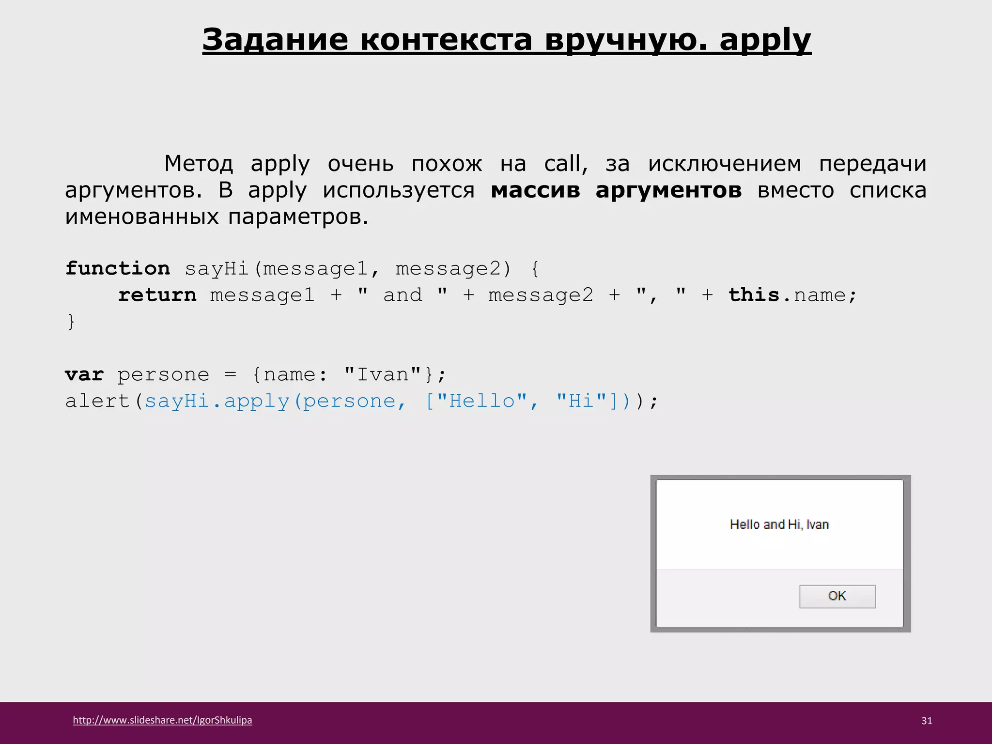The width and height of the screenshot is (992, 744).
Task: Click the closing brace of function sayHi
Action: [x=71, y=321]
